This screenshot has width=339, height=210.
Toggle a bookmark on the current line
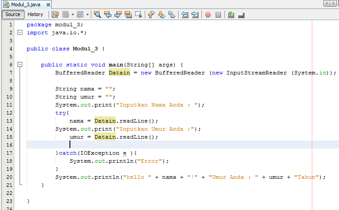pos(172,15)
